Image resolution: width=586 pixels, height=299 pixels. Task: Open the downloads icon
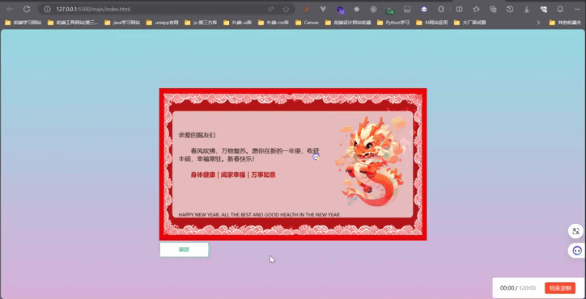click(x=527, y=10)
